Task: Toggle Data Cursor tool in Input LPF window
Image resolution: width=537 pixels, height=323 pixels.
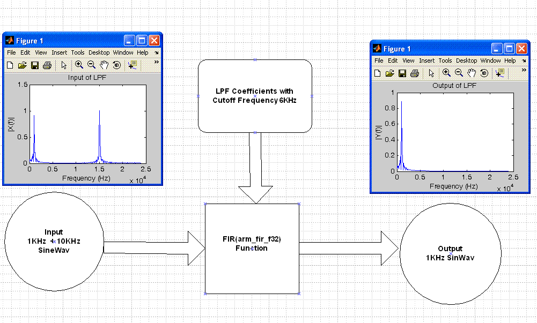Action: [133, 65]
